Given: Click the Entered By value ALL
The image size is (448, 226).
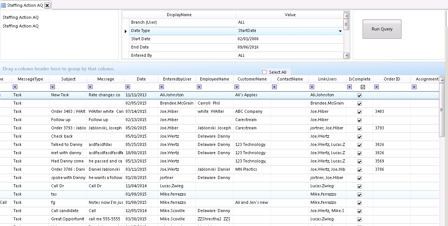Looking at the screenshot, I should (290, 56).
